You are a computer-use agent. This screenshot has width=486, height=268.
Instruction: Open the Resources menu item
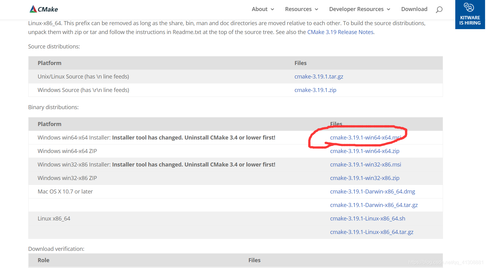click(x=298, y=9)
